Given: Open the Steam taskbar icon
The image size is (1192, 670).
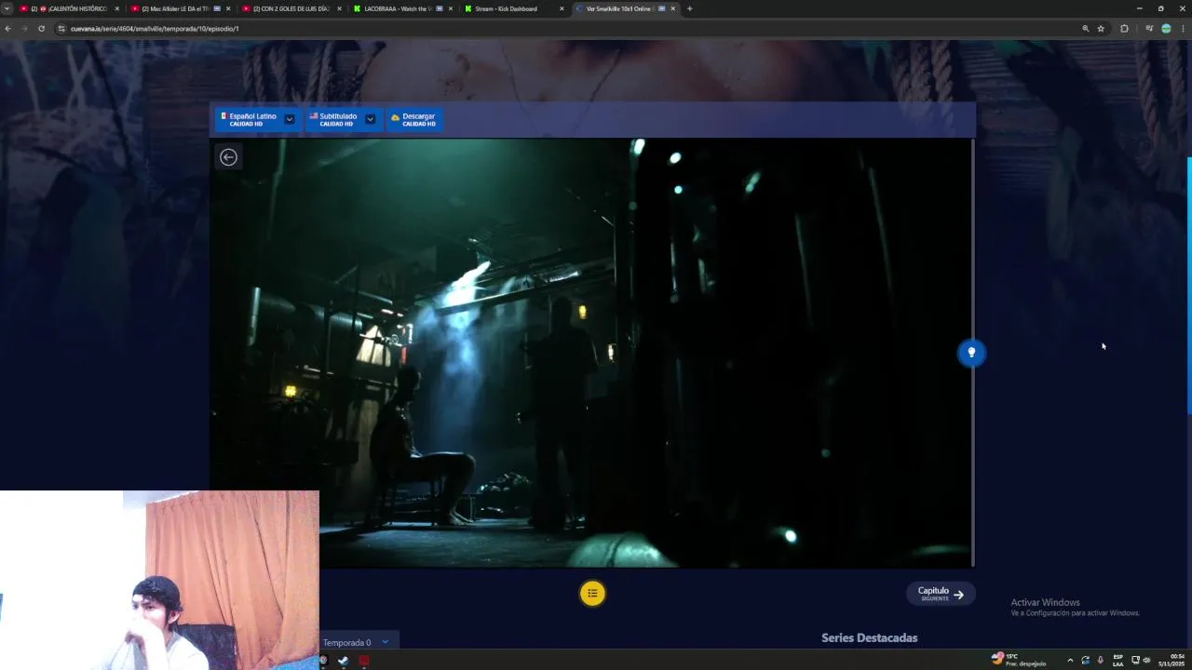Looking at the screenshot, I should (343, 661).
